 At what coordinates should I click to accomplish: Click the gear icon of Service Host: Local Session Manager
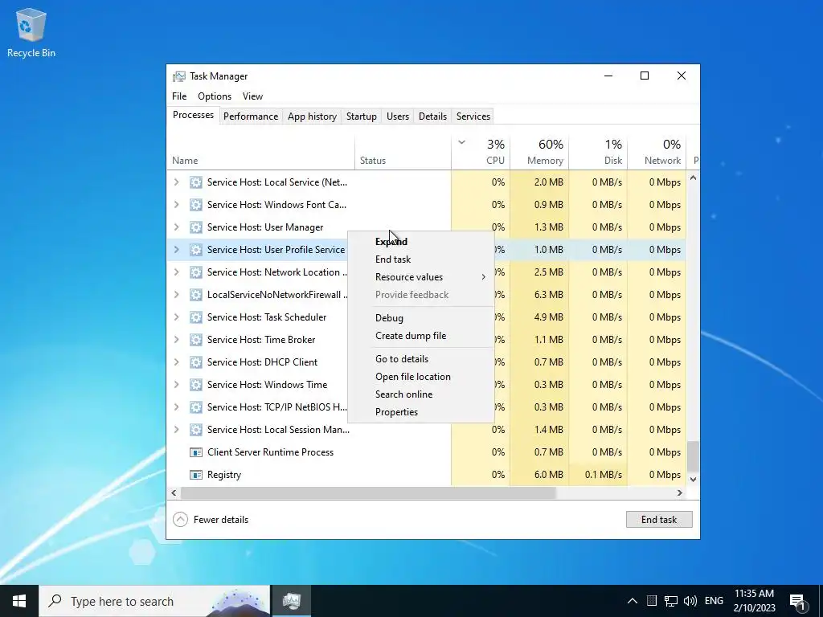pos(196,430)
